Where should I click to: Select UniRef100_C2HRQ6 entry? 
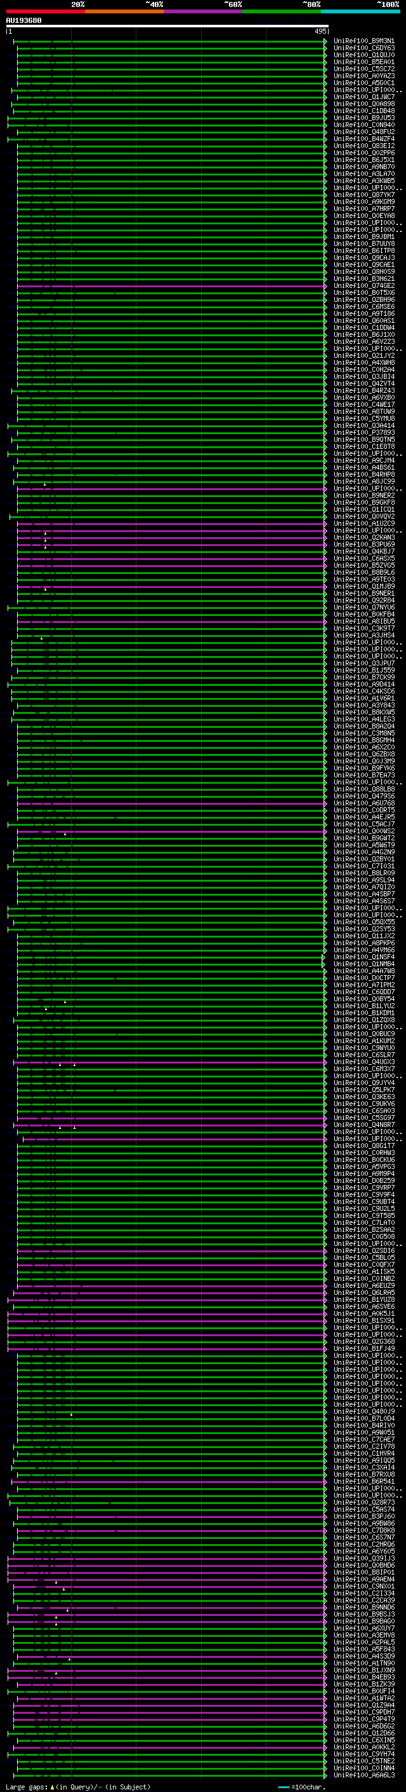pos(363,1544)
